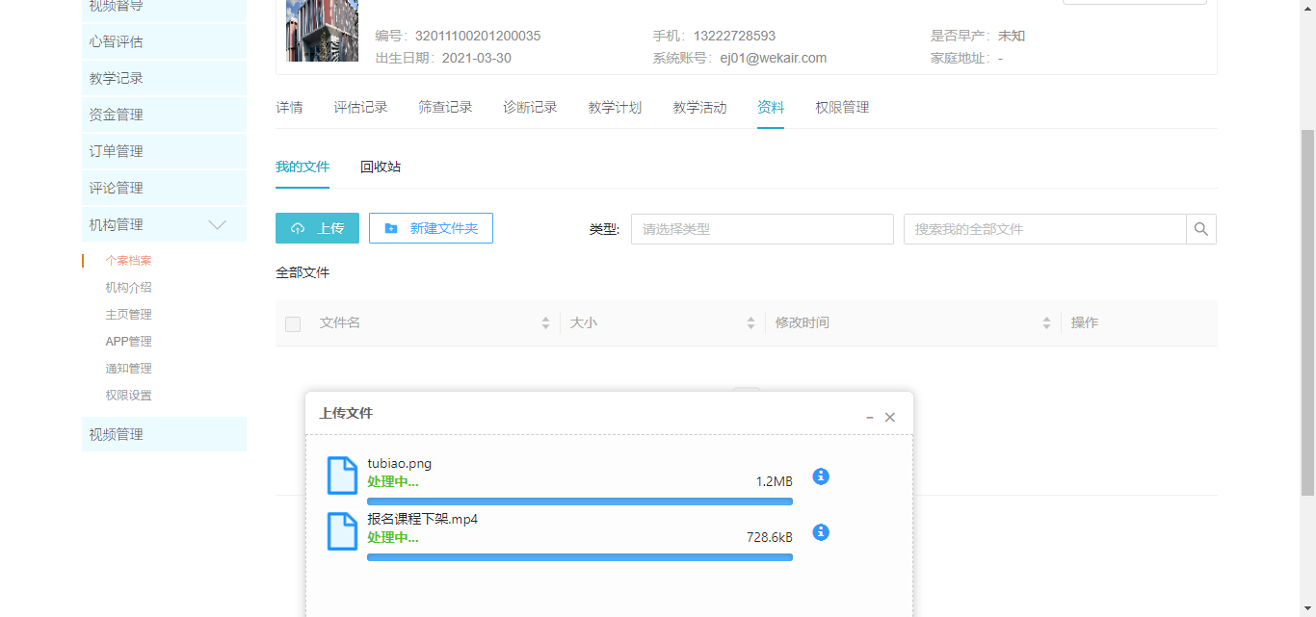Close the 上传文件 upload dialog
Viewport: 1316px width, 617px height.
pyautogui.click(x=890, y=418)
